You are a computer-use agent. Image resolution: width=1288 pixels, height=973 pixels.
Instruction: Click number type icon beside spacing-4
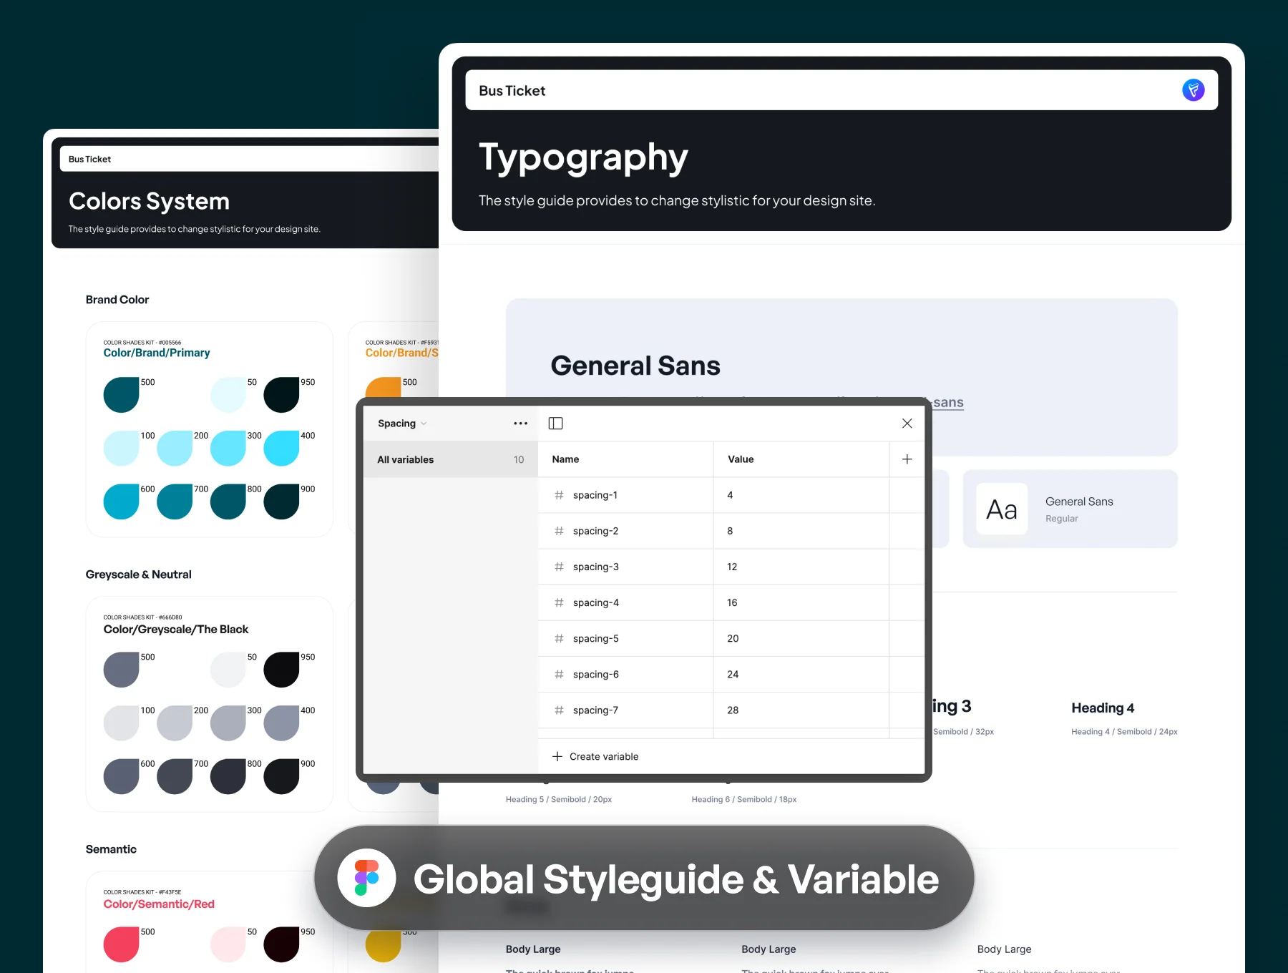coord(559,602)
